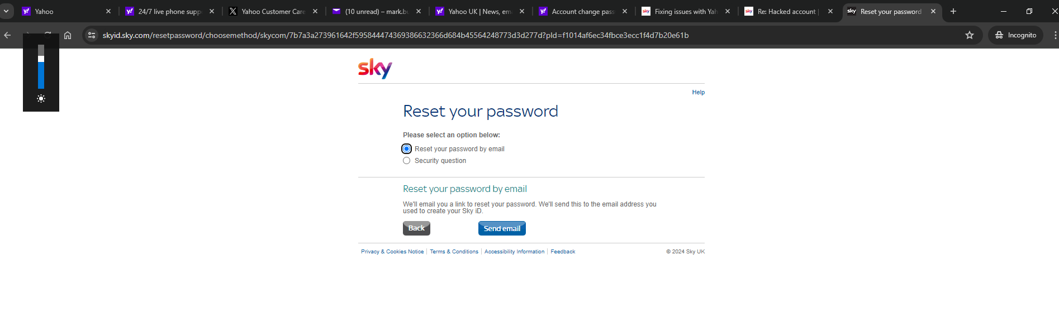Click the Sky logo on the page
1059x336 pixels.
(374, 68)
